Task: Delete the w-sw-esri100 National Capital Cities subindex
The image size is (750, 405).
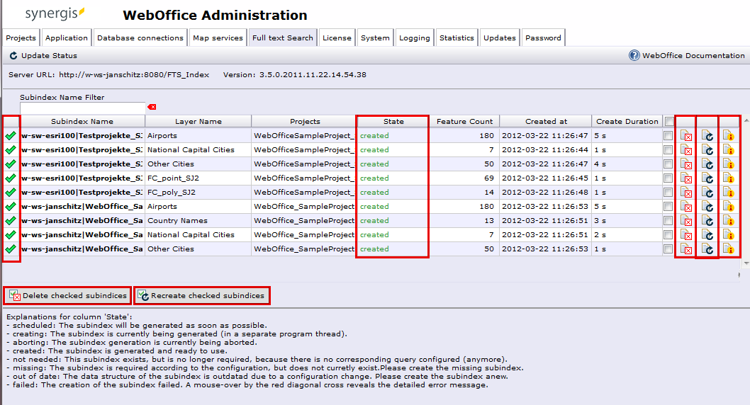Action: pyautogui.click(x=686, y=150)
